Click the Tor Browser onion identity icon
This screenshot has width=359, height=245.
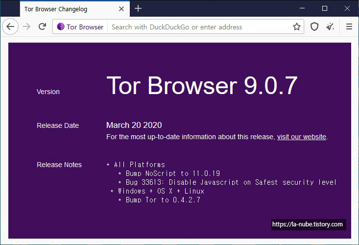[x=61, y=27]
